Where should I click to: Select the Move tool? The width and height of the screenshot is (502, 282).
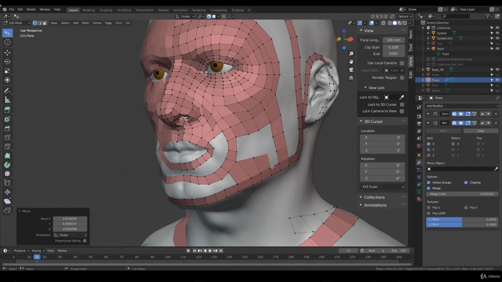pyautogui.click(x=7, y=52)
